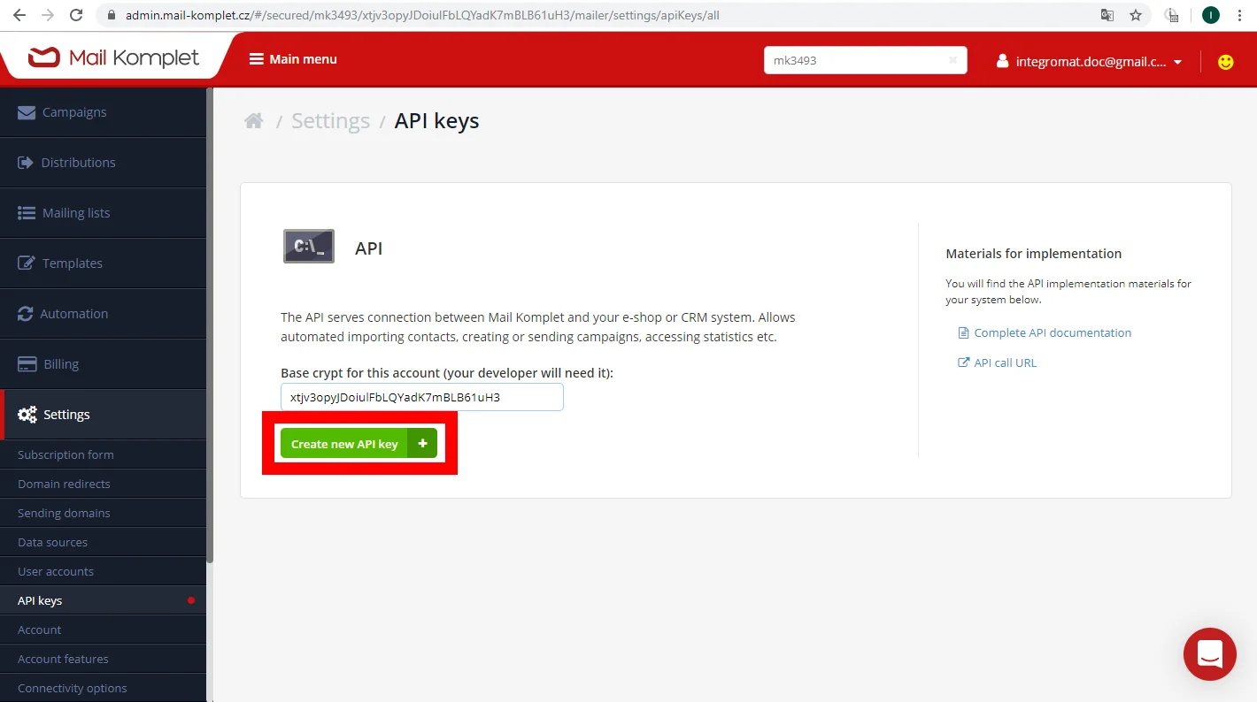
Task: Open the Campaigns section
Action: [103, 112]
